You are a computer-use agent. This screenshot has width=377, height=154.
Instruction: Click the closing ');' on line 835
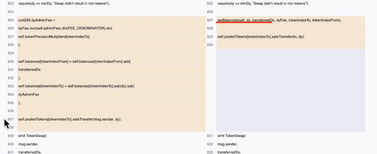click(x=20, y=103)
